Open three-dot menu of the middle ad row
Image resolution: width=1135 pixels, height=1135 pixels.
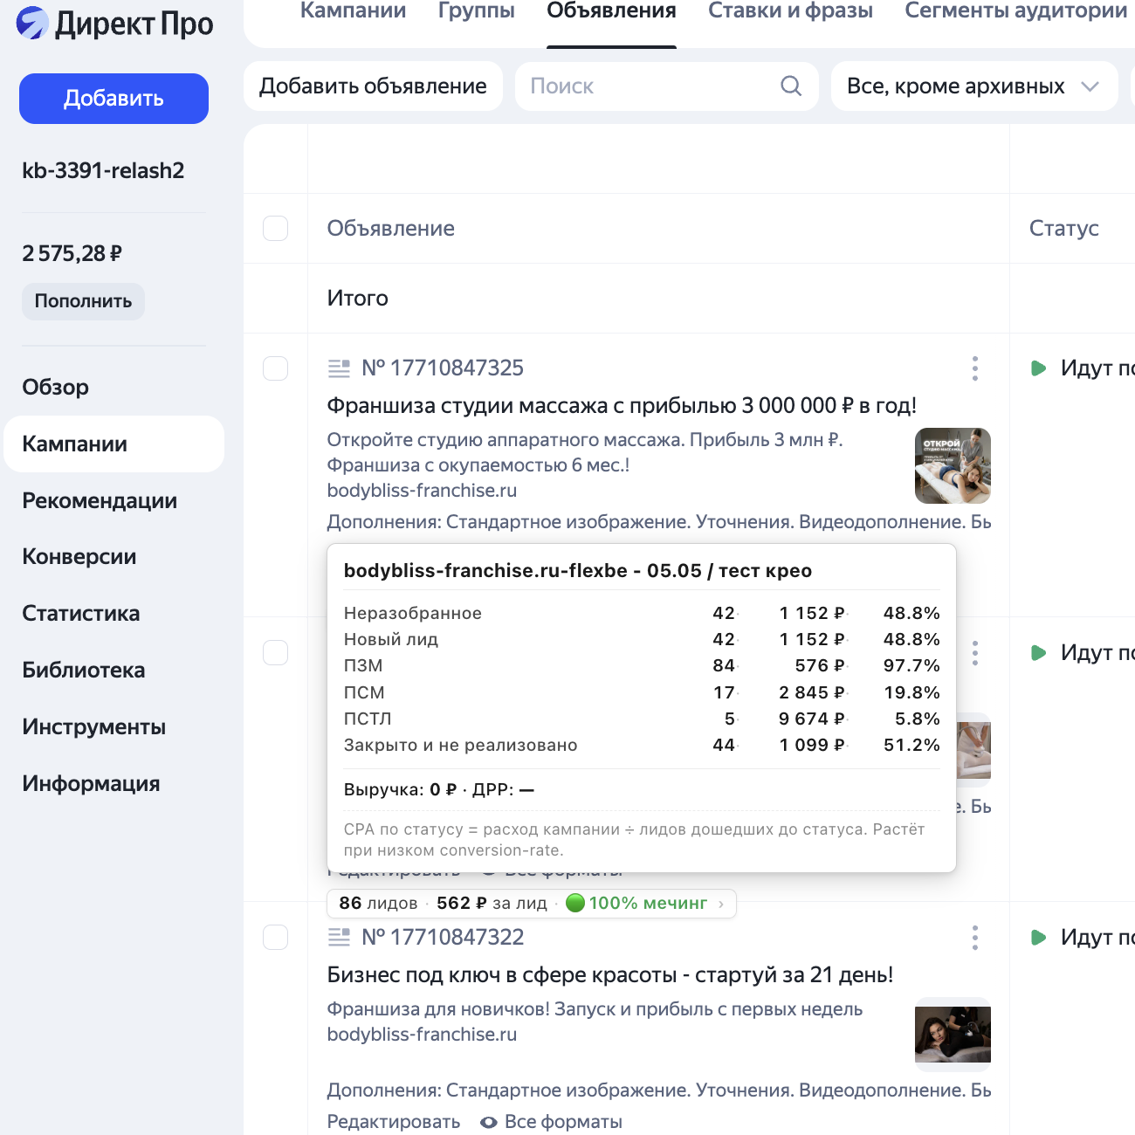coord(975,653)
